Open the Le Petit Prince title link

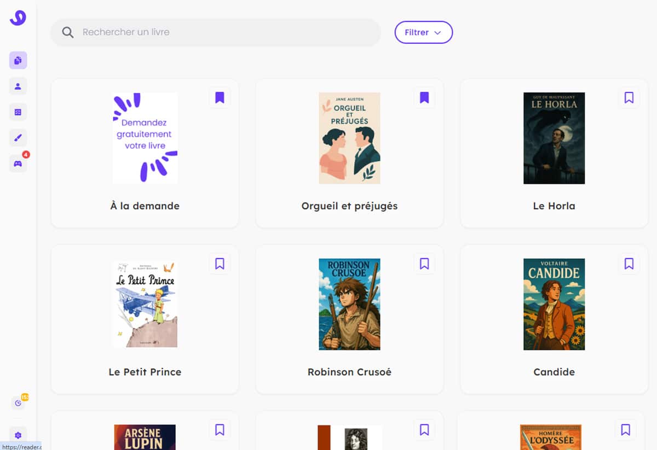click(145, 372)
